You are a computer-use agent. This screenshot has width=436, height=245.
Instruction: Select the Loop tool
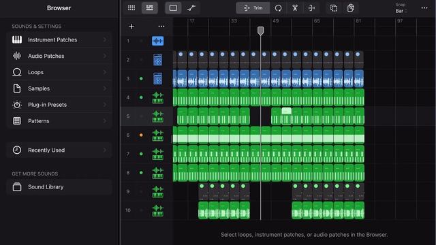pyautogui.click(x=278, y=8)
